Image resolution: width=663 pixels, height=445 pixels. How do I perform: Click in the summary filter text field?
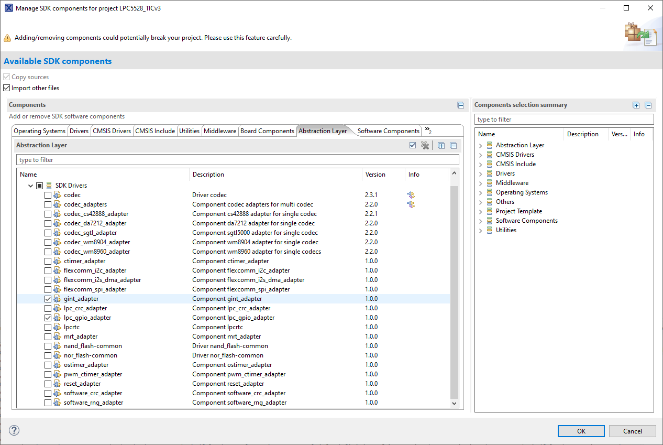point(564,120)
